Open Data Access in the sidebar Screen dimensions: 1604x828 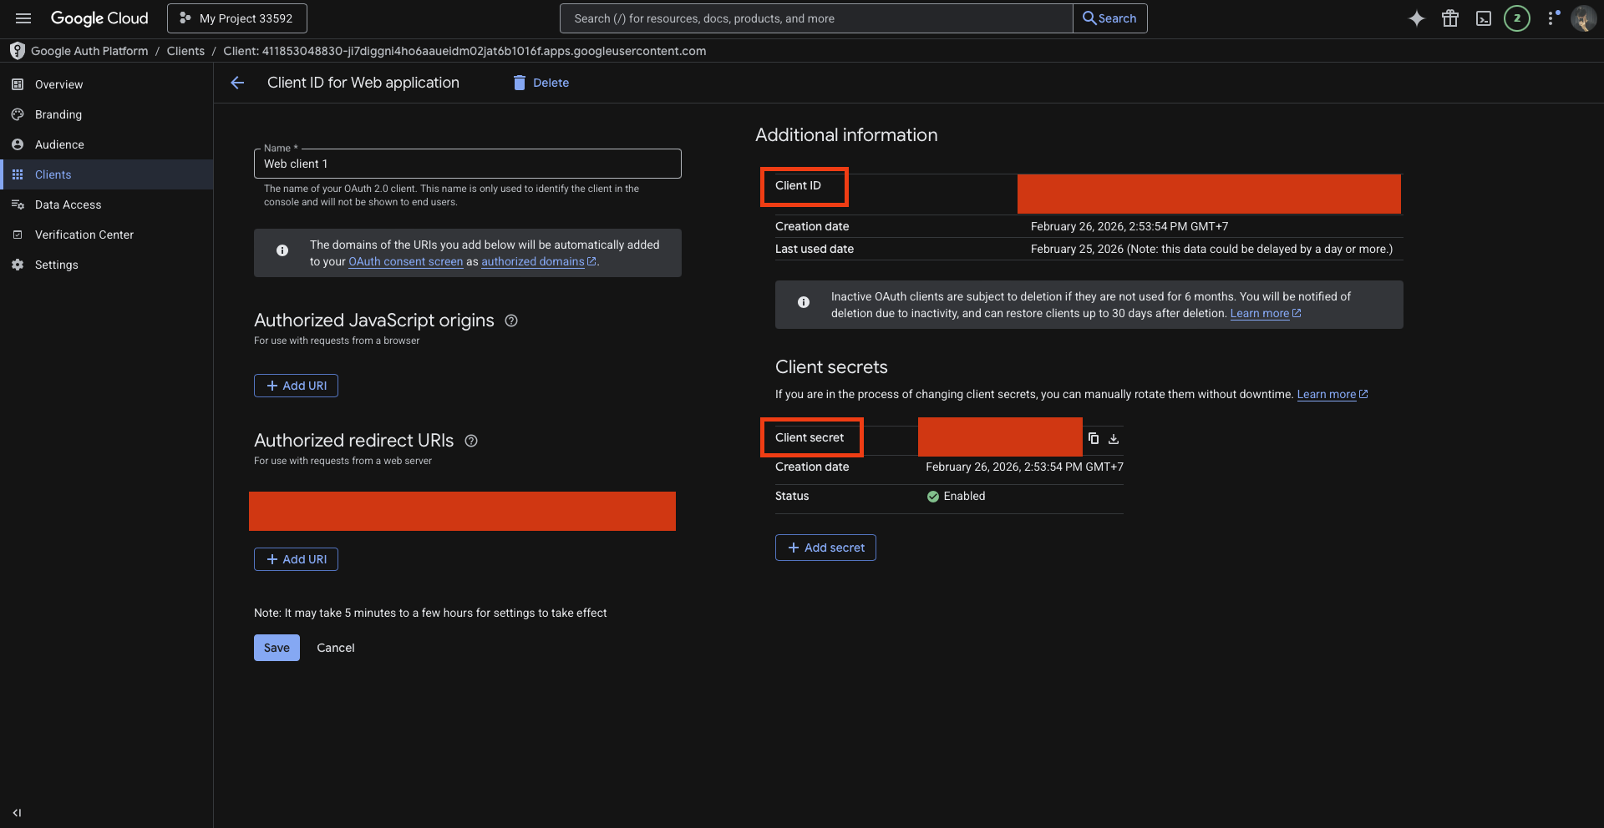coord(68,204)
